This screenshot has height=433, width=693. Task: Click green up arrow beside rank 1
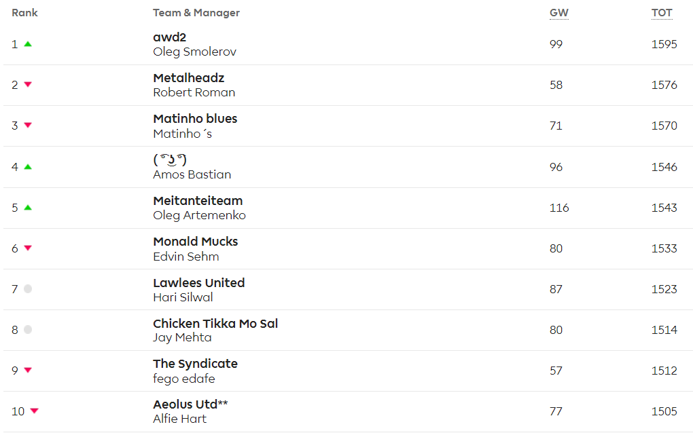pos(28,44)
